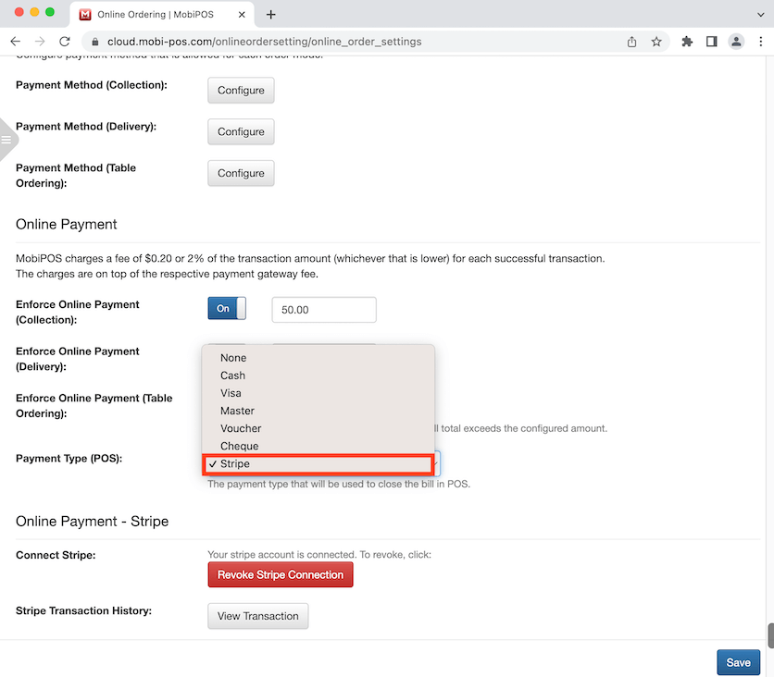Choose Cash in payment type list

click(318, 375)
